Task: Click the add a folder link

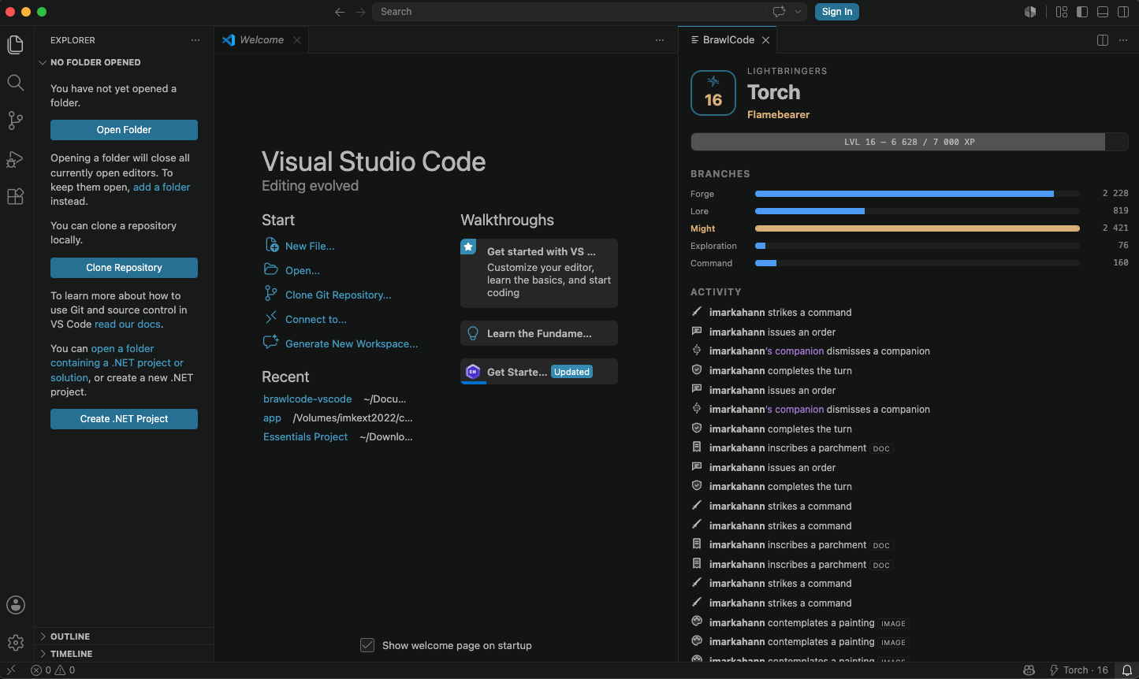Action: click(x=162, y=187)
